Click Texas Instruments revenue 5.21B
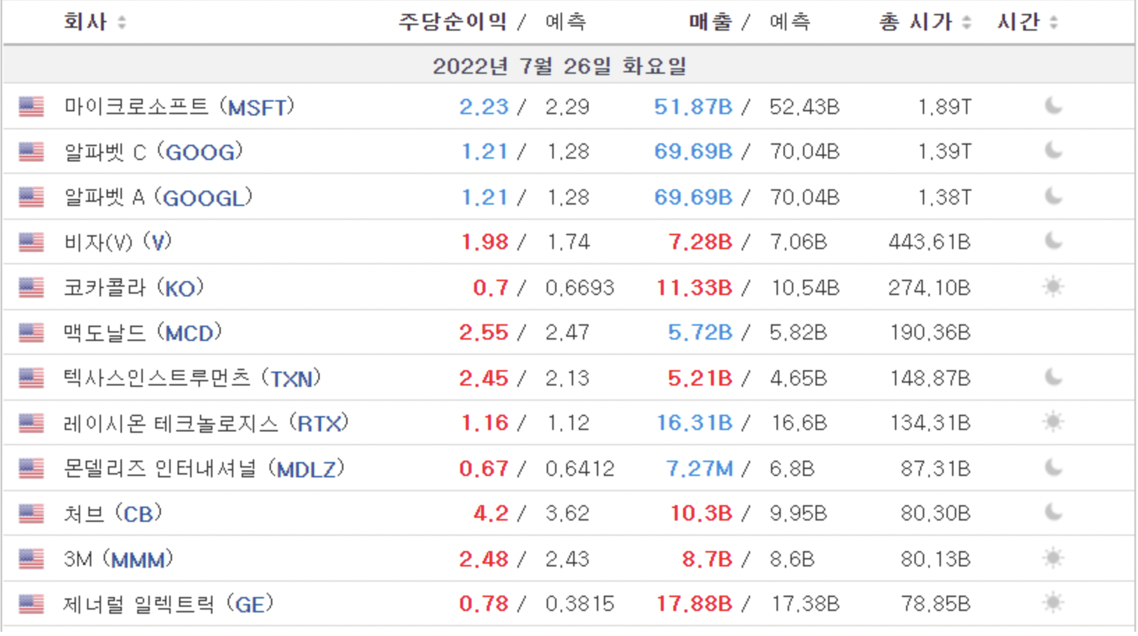The width and height of the screenshot is (1138, 636). [700, 379]
